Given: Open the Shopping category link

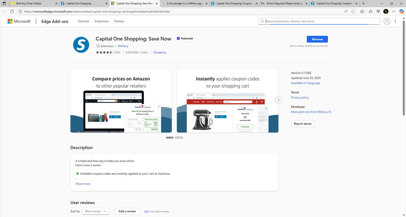Looking at the screenshot, I should pyautogui.click(x=160, y=52).
